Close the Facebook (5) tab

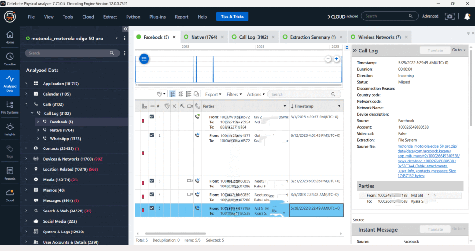pyautogui.click(x=174, y=37)
